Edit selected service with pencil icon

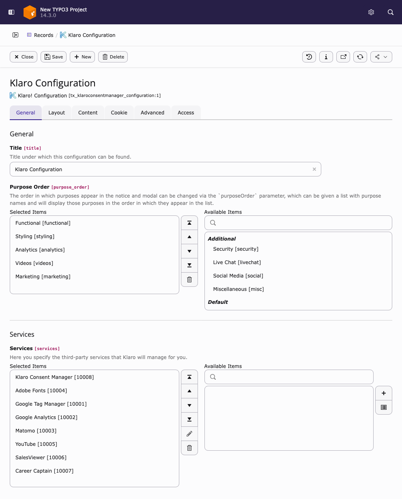(189, 434)
